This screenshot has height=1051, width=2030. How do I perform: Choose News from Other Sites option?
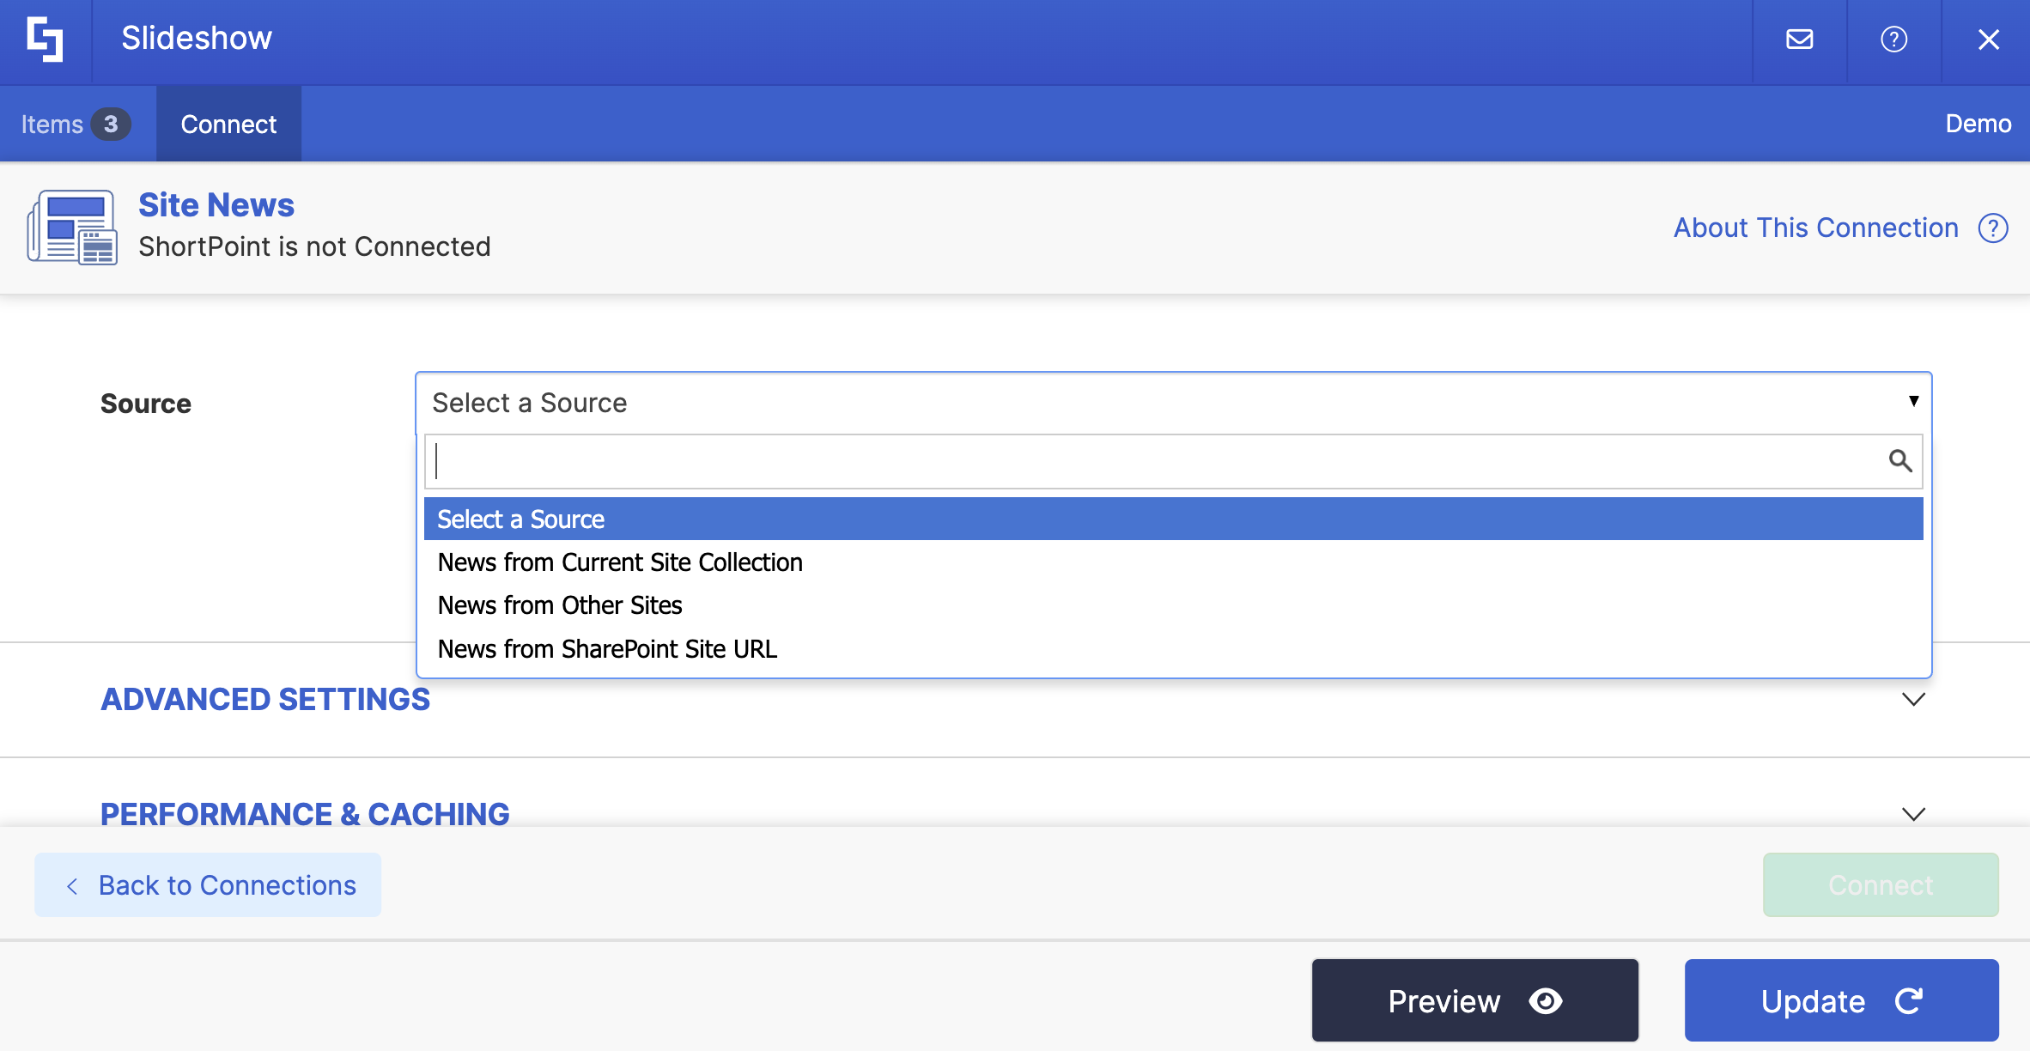click(x=560, y=605)
